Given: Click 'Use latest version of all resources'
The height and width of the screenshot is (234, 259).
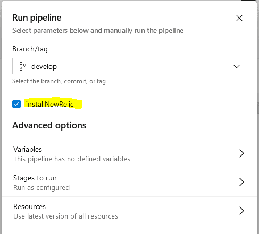Looking at the screenshot, I should click(65, 216).
